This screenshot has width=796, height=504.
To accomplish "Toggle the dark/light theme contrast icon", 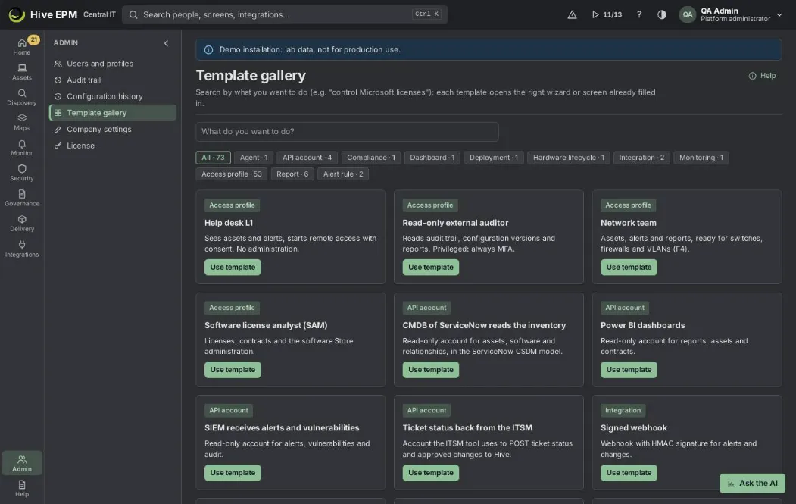I will (661, 14).
